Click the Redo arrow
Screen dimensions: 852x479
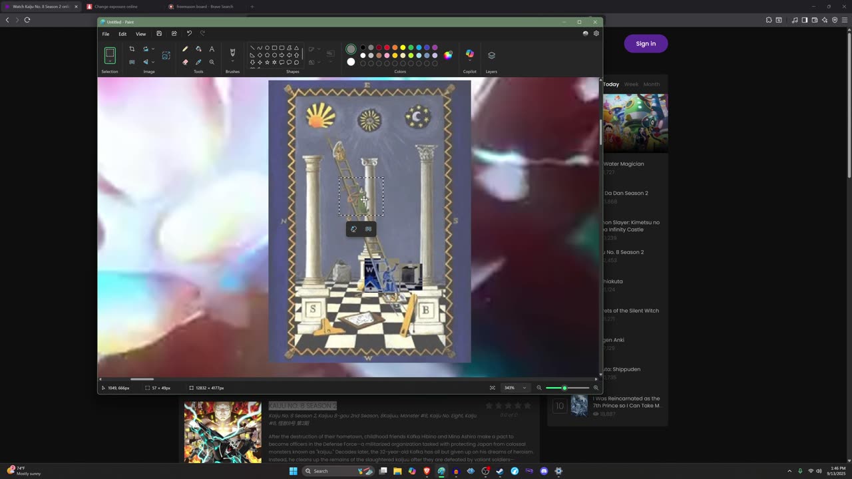pyautogui.click(x=202, y=33)
